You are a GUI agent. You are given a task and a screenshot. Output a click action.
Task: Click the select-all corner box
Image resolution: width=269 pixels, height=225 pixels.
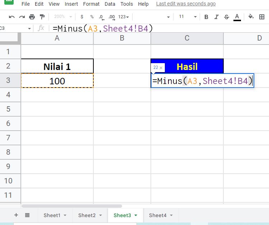[x=10, y=38]
